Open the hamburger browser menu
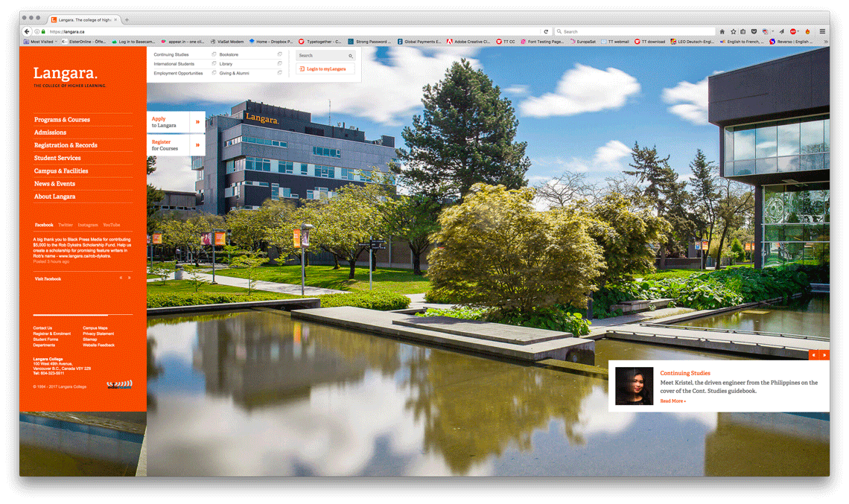 point(822,31)
